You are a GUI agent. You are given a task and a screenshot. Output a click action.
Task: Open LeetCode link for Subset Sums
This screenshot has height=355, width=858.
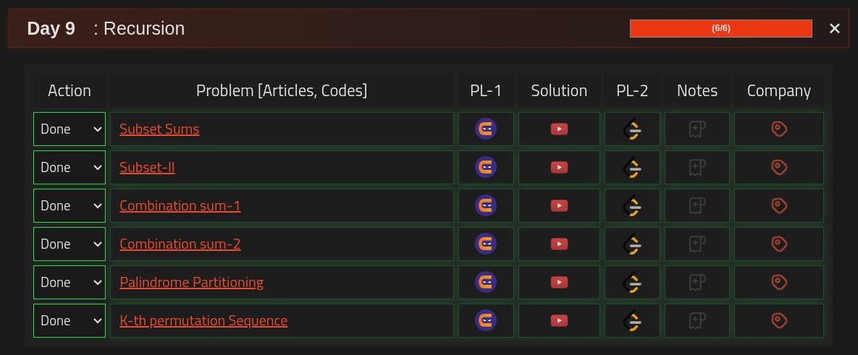click(x=632, y=129)
